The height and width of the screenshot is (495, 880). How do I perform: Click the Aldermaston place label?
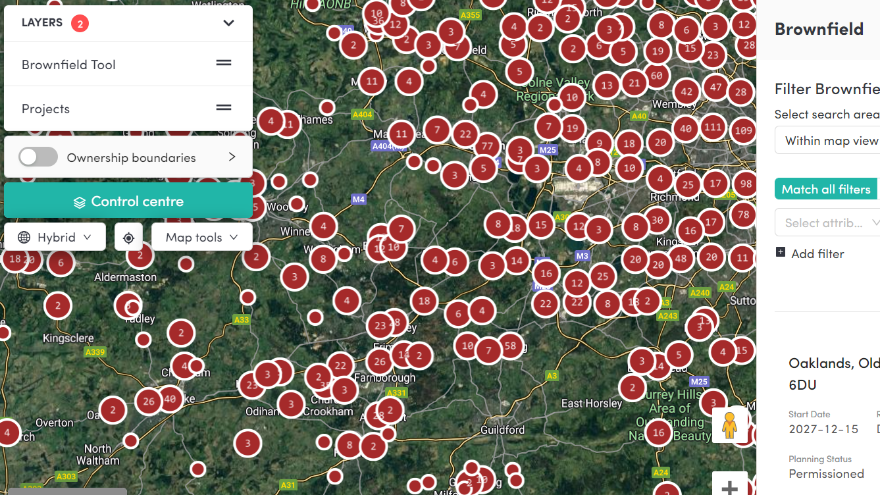(x=125, y=277)
